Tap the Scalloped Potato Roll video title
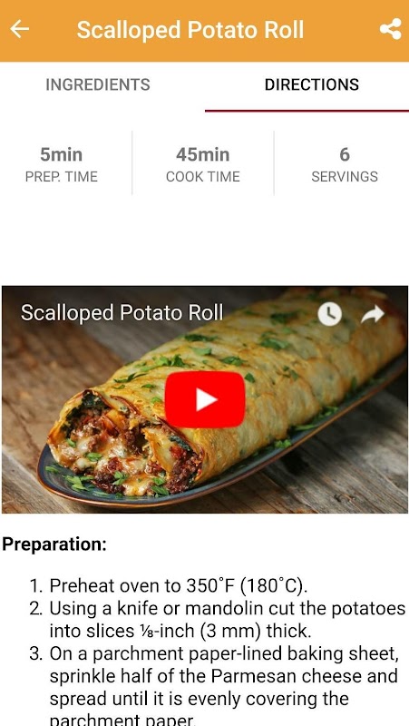This screenshot has width=409, height=726. (122, 312)
